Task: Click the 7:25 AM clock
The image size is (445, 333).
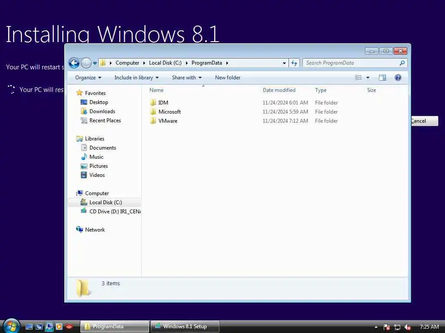Action: [x=429, y=327]
